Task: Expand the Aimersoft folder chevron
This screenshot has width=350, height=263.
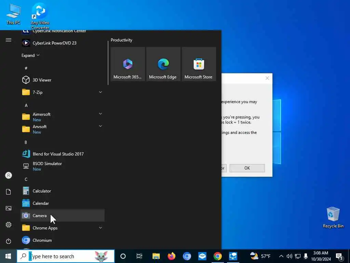Action: [100, 114]
